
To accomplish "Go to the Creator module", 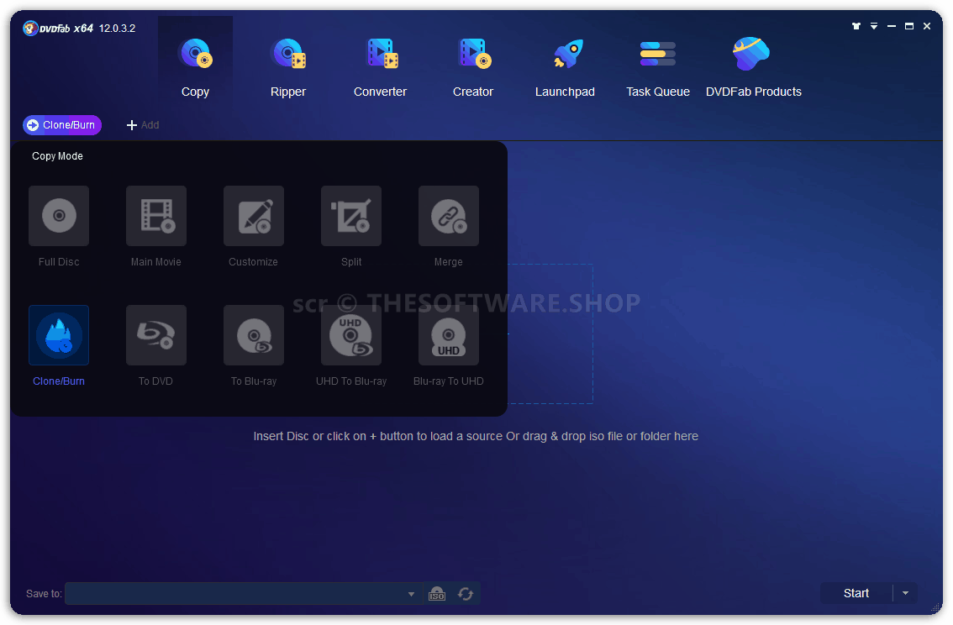I will coord(473,67).
